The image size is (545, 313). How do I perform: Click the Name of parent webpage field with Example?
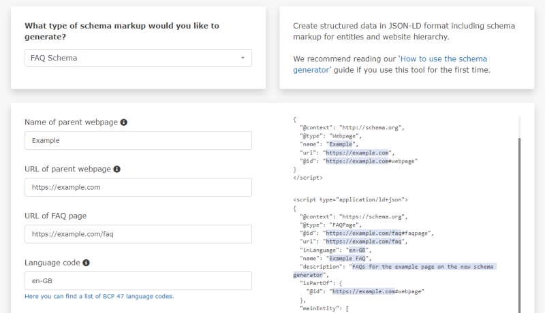click(138, 141)
